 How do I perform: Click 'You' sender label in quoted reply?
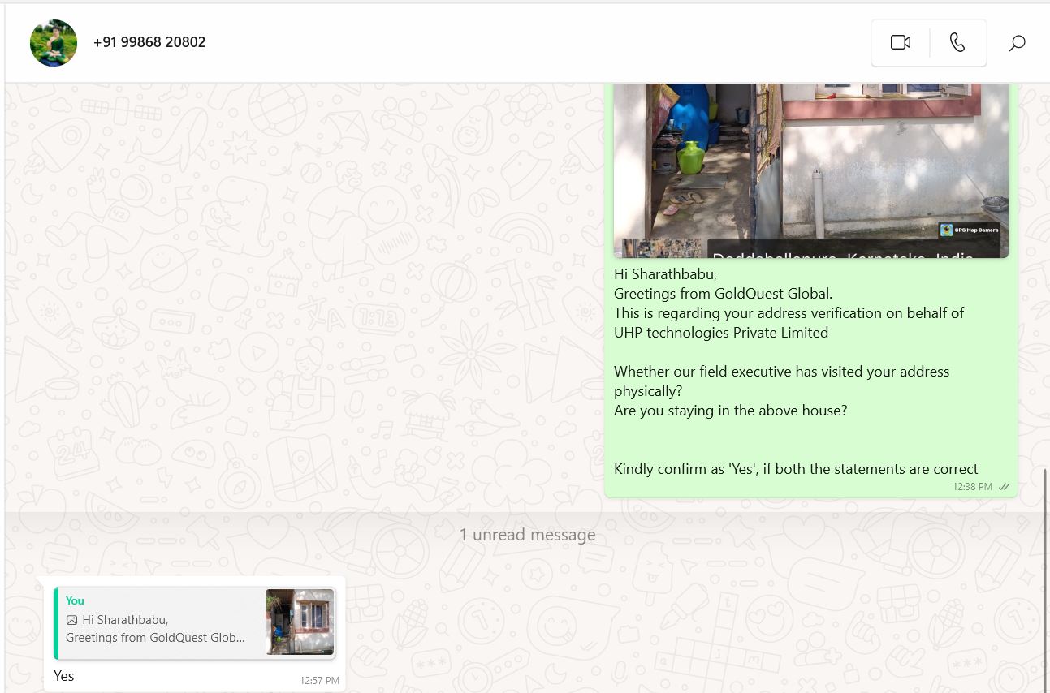75,600
